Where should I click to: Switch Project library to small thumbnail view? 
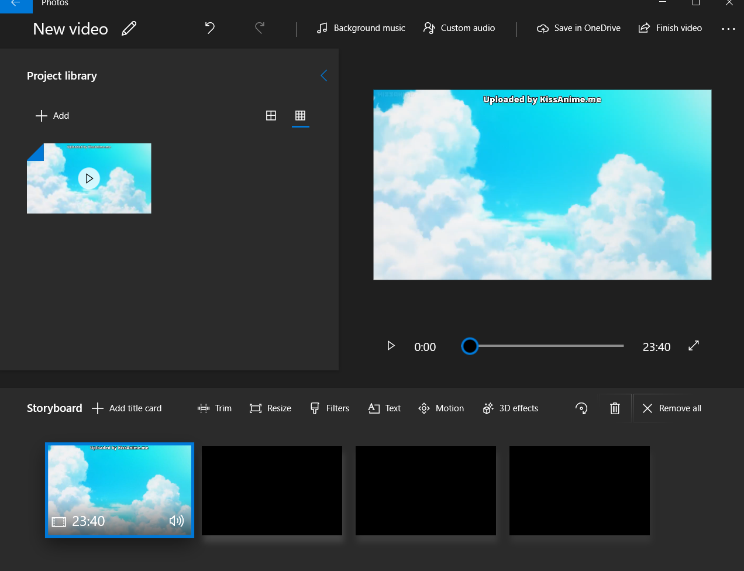300,115
